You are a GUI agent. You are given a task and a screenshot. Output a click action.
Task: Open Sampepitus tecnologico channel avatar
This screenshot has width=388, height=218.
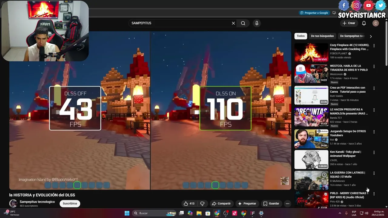coord(13,203)
